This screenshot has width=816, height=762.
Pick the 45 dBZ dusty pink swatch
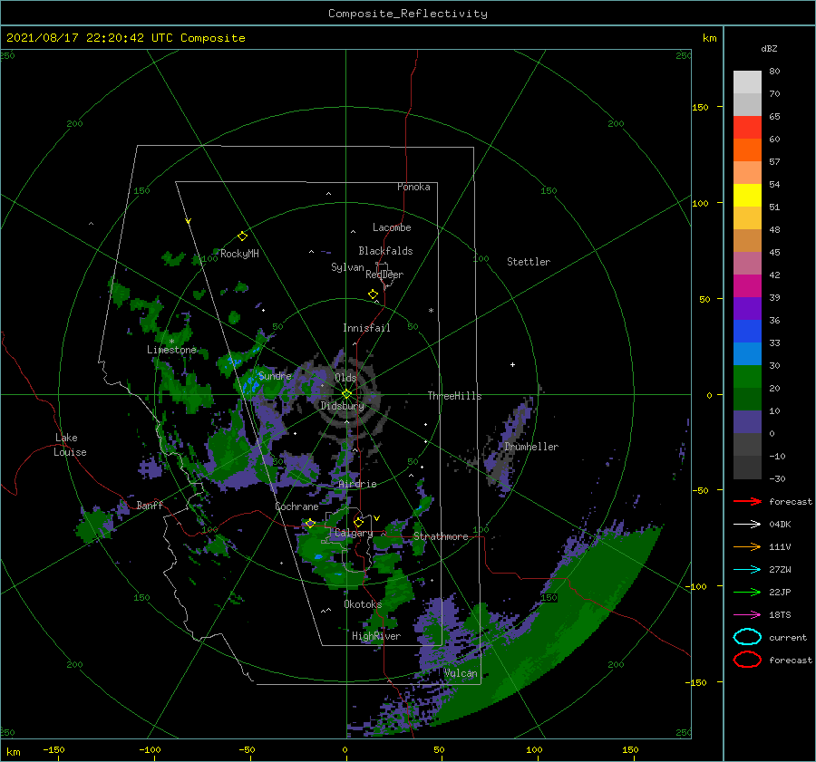coord(747,263)
